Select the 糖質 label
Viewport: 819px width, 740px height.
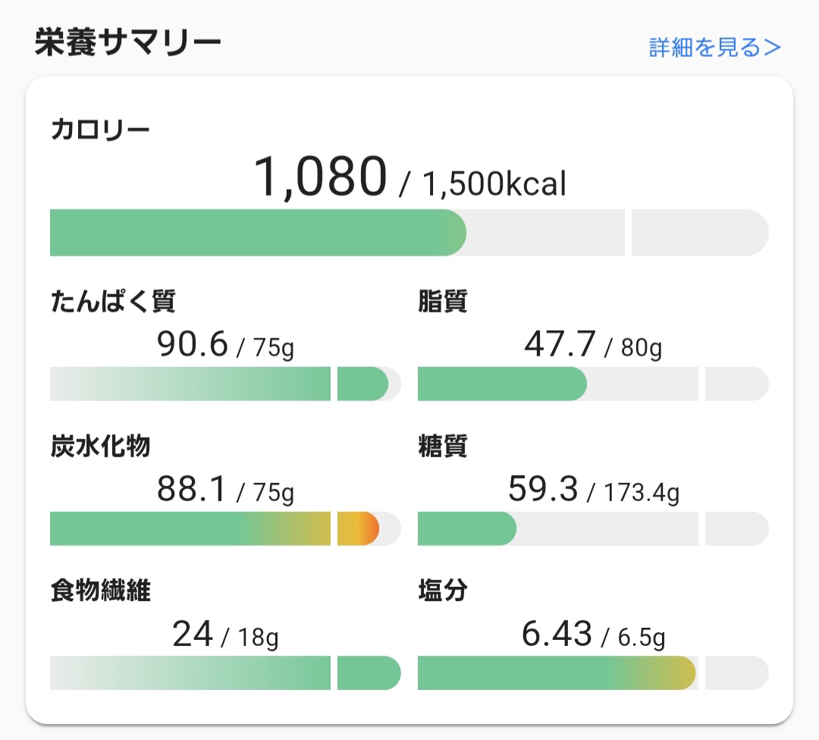pos(442,446)
